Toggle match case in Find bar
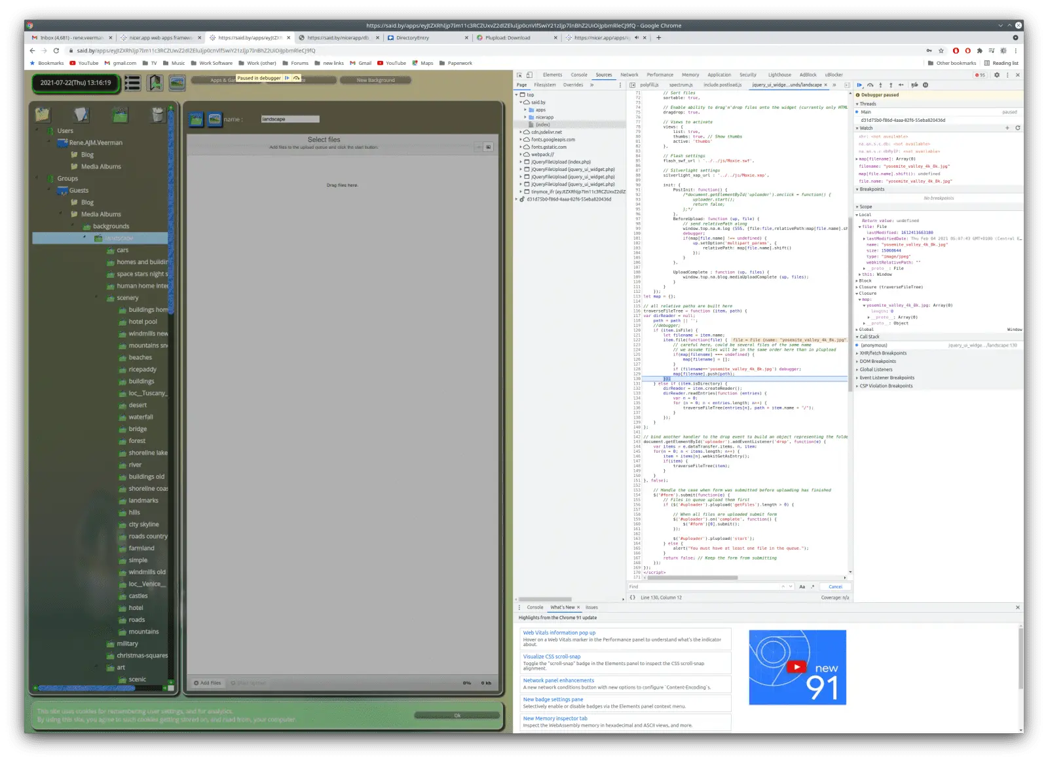Screen dimensions: 1048x762 coord(802,587)
